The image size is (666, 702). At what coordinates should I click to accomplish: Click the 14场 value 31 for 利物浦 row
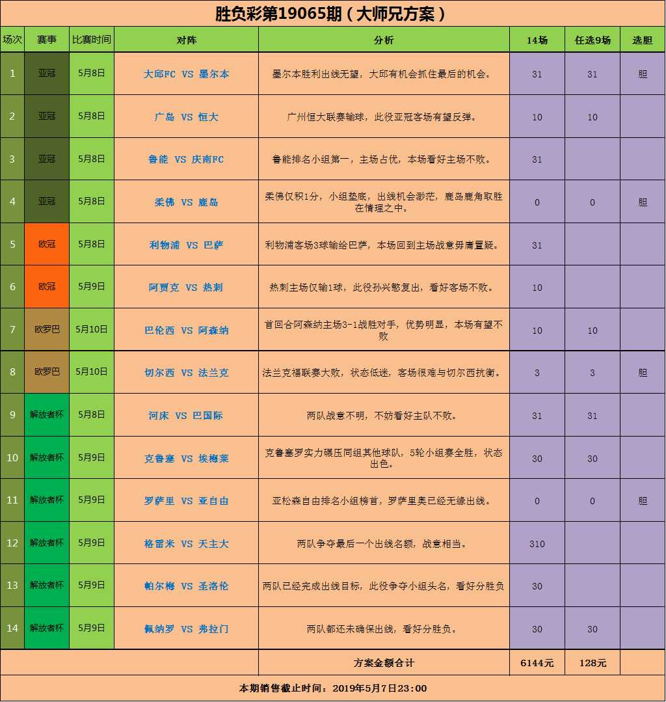pyautogui.click(x=537, y=245)
